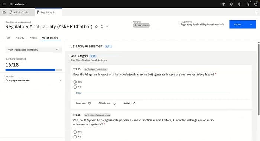Open the pin/shortcut icon in the top bar
The width and height of the screenshot is (260, 141).
pos(224,4)
